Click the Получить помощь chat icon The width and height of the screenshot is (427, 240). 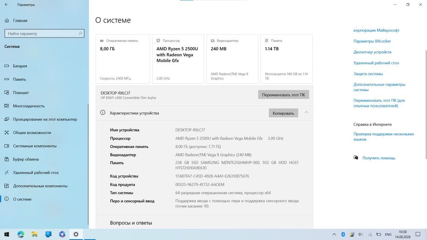356,158
